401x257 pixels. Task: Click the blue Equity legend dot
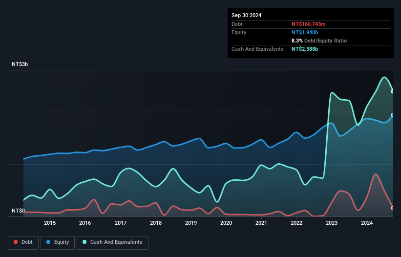pyautogui.click(x=49, y=242)
